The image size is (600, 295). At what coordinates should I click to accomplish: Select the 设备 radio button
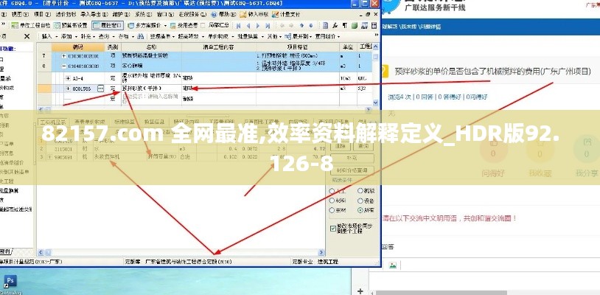360,201
